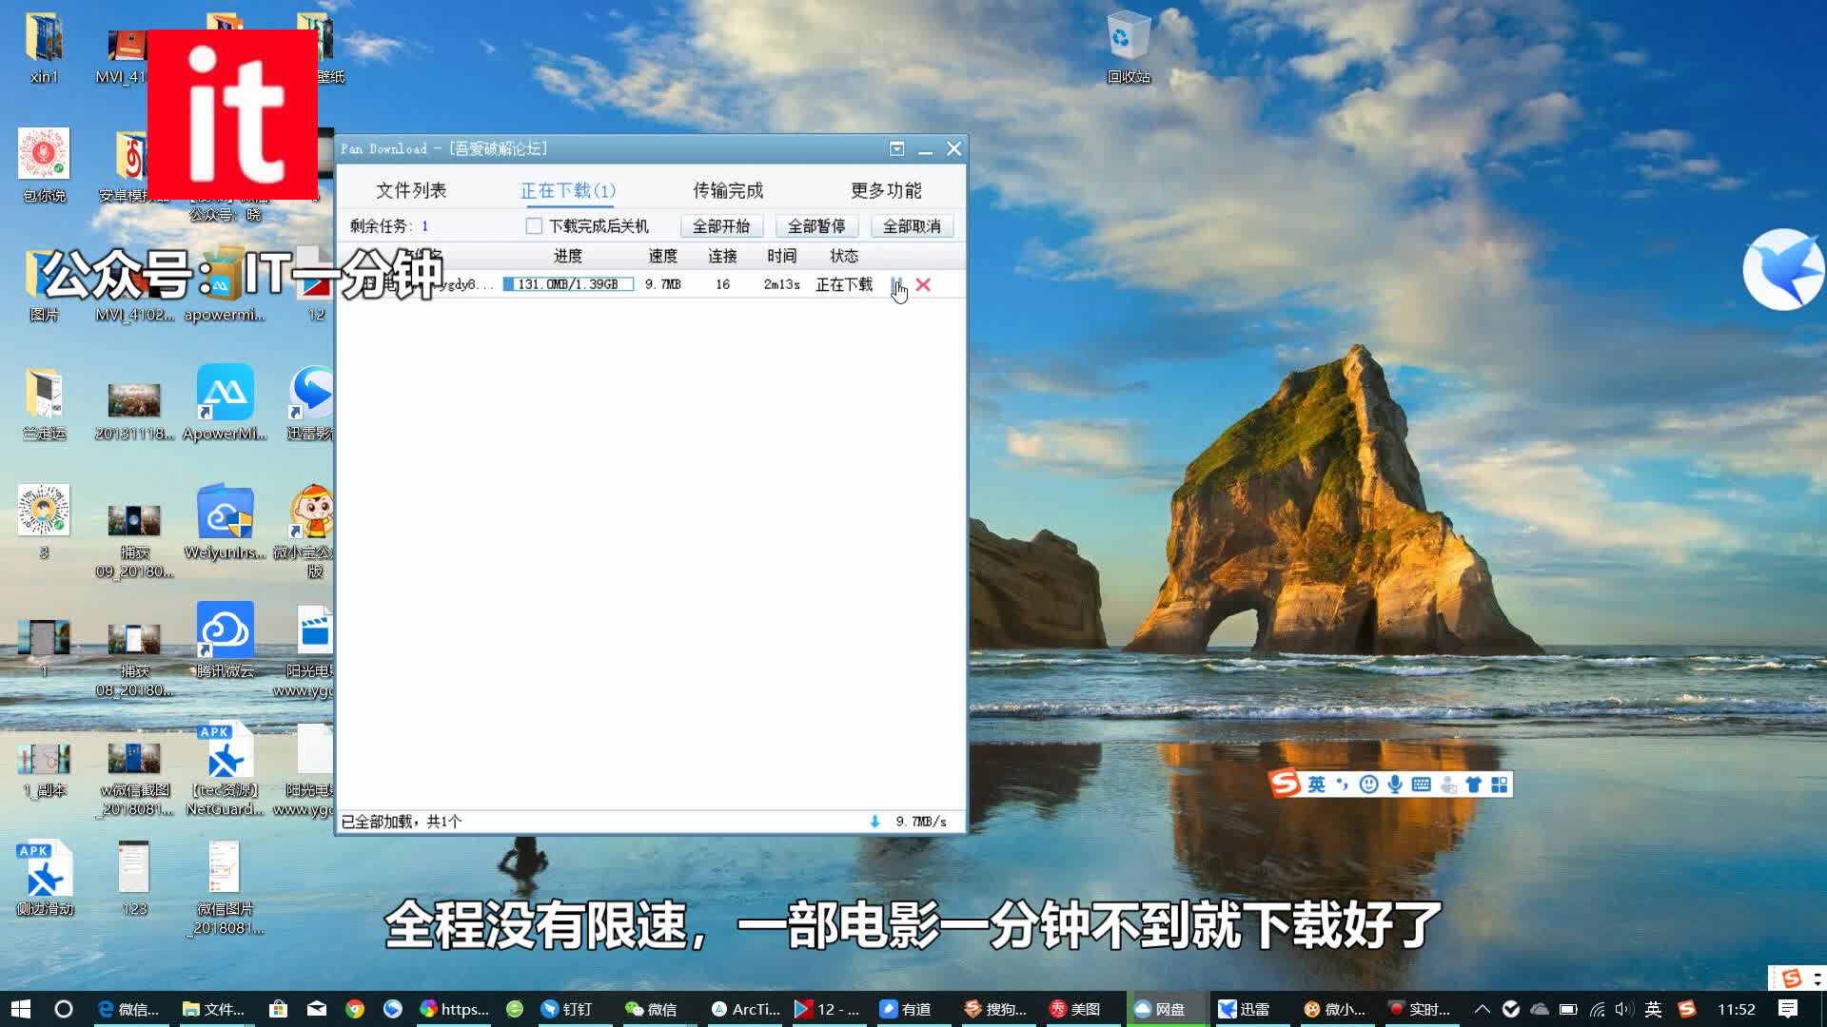
Task: Open the Windows Start menu
Action: point(21,1009)
